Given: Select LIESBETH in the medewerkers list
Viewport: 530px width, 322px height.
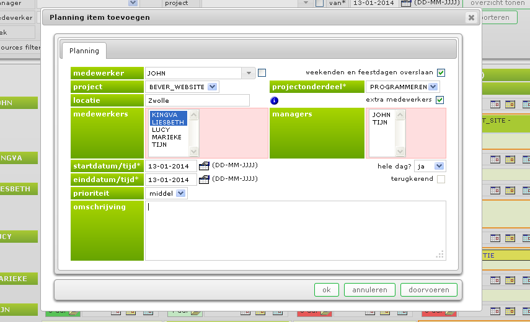Looking at the screenshot, I should point(169,122).
